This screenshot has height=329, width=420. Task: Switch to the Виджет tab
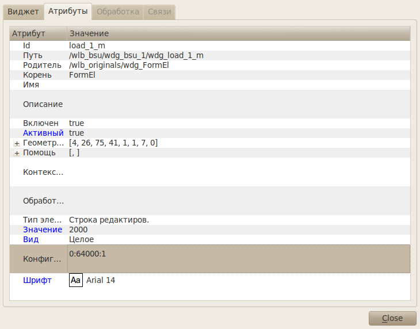[23, 12]
